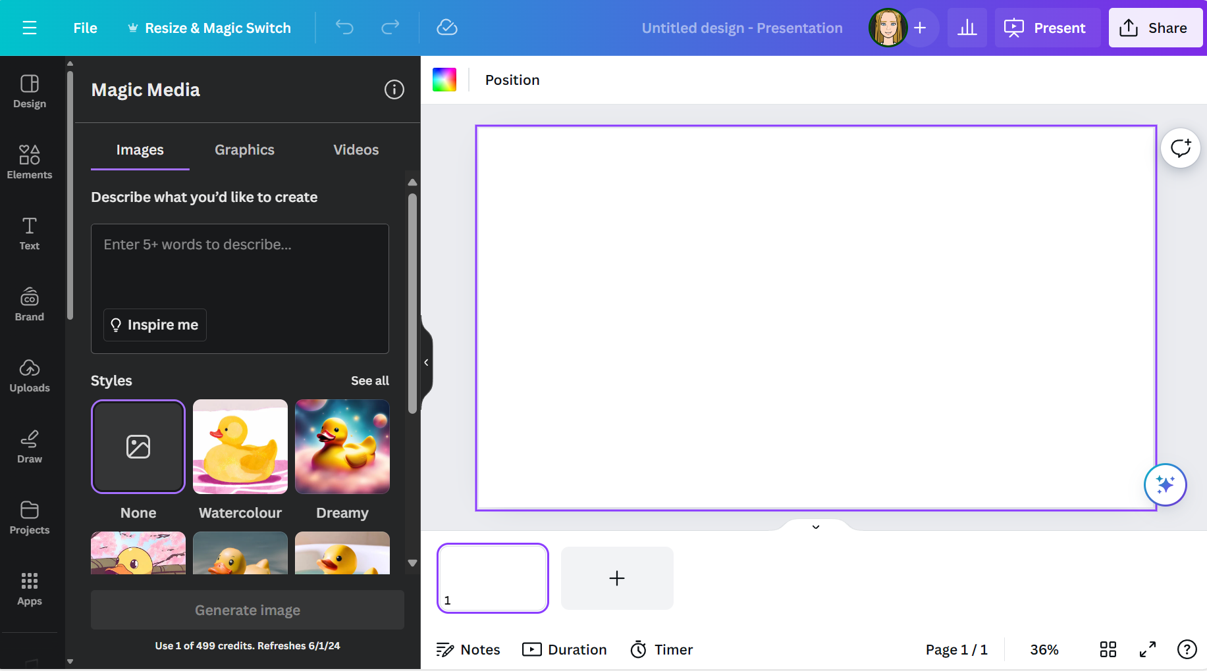Open the Magic assistant sparkle button
Viewport: 1207px width, 671px height.
(1165, 485)
